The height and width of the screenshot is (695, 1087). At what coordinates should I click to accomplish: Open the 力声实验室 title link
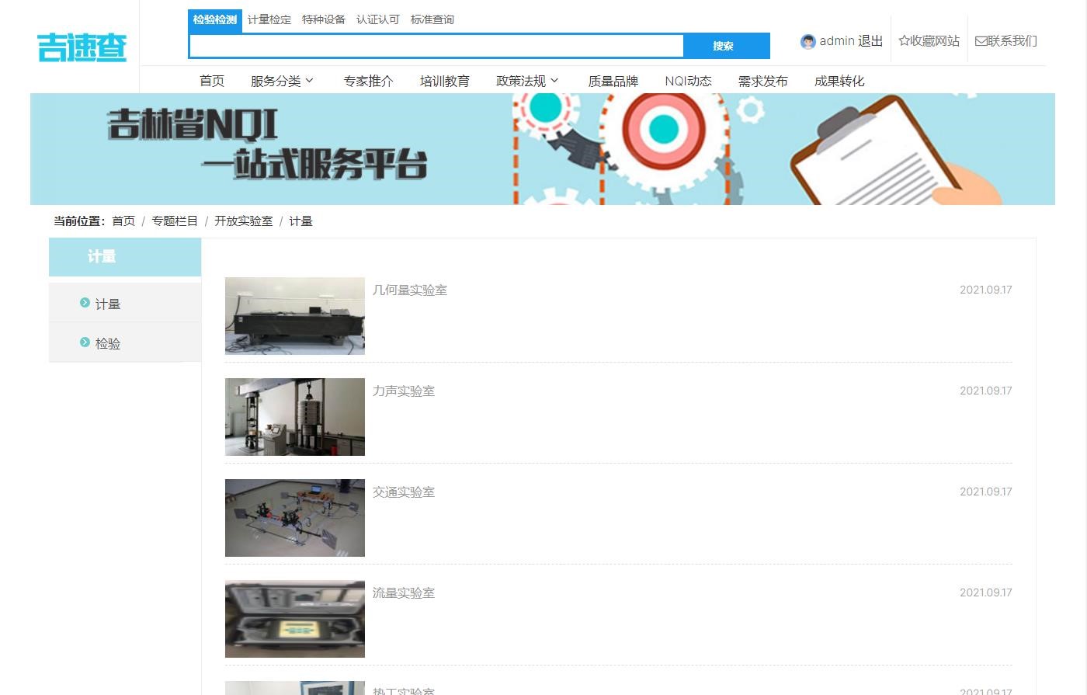click(x=404, y=391)
